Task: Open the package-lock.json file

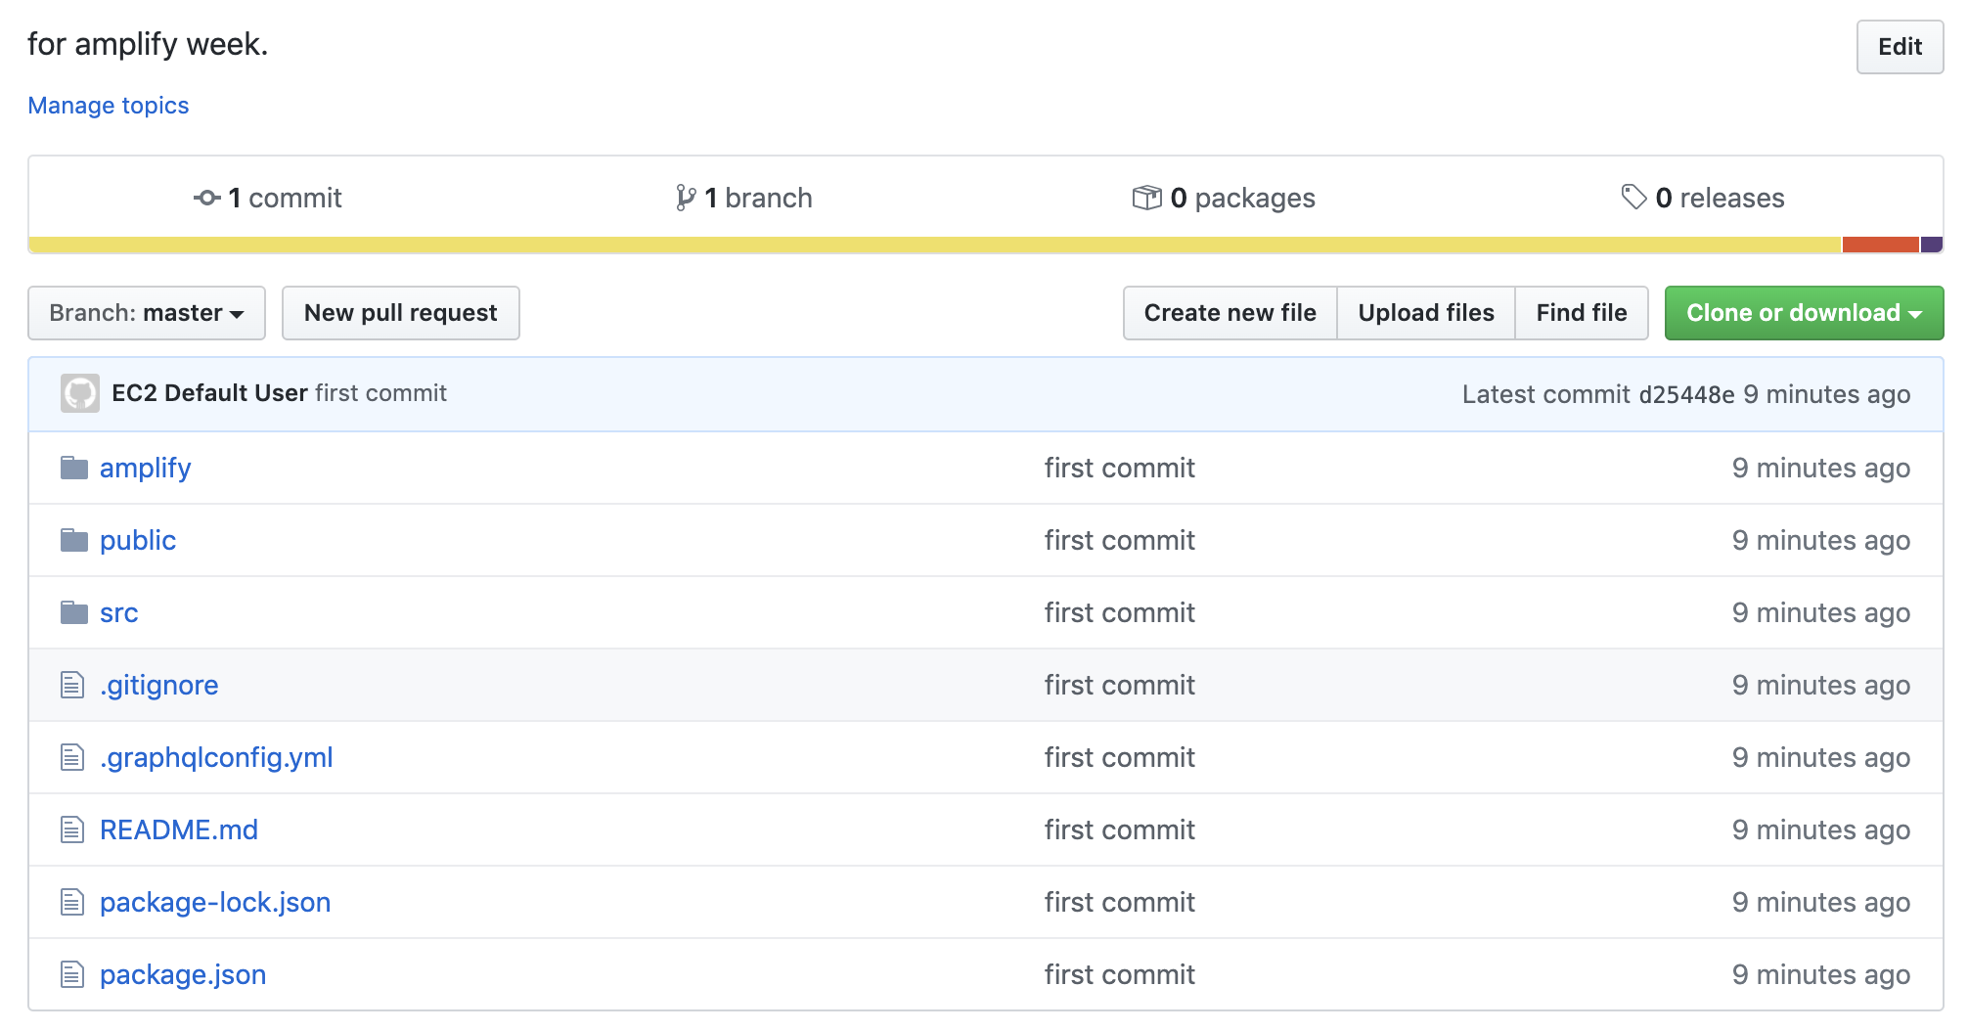Action: coord(215,902)
